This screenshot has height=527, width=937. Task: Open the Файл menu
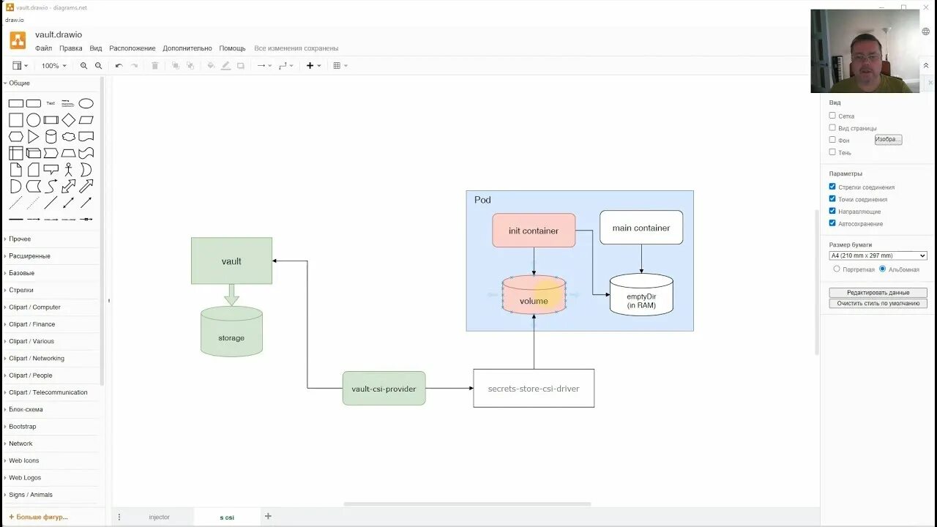(x=43, y=48)
